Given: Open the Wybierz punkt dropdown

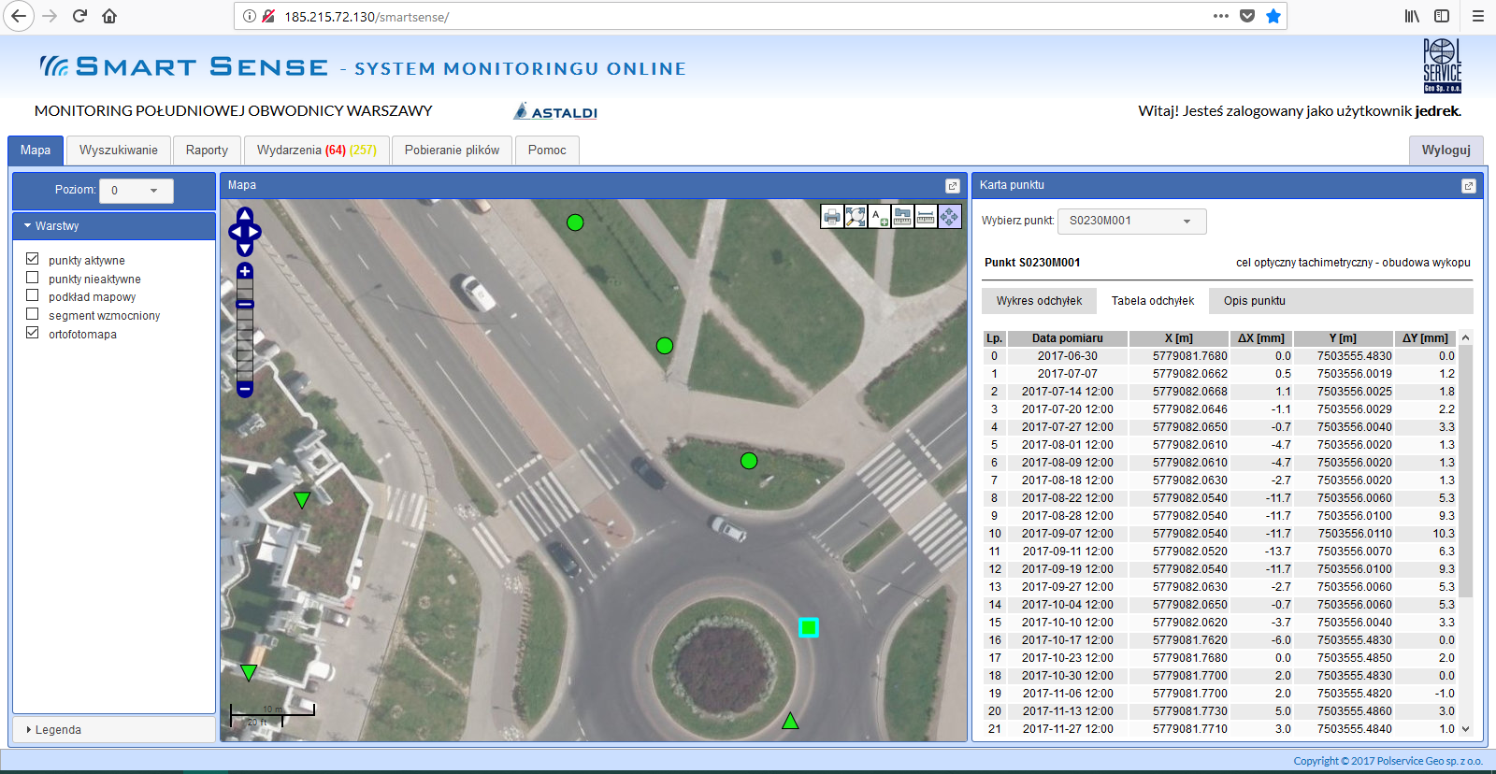Looking at the screenshot, I should 1132,221.
